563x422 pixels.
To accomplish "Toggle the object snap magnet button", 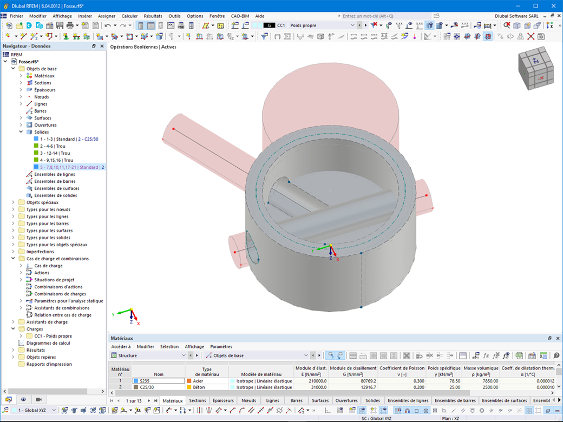I will [408, 410].
